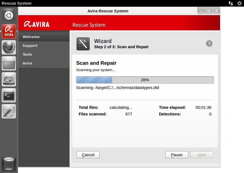Click the Total files calculating... value
This screenshot has height=173, width=244.
point(121,107)
